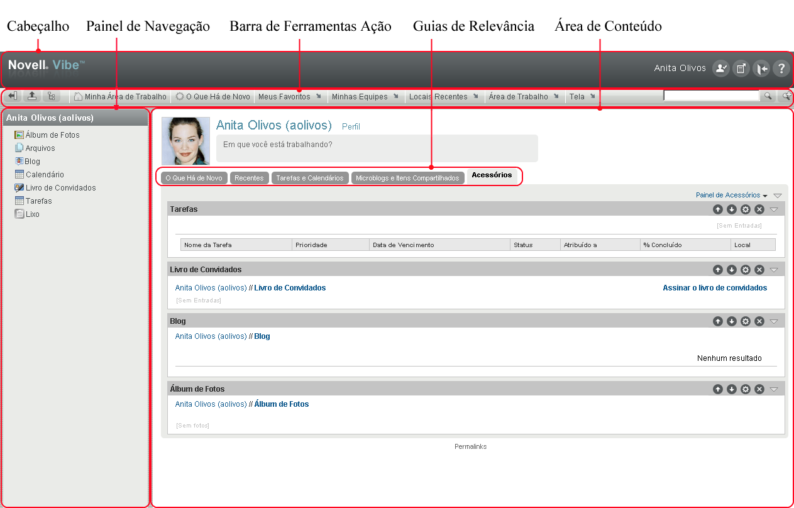Move the Blog accessory up
The width and height of the screenshot is (794, 508).
pyautogui.click(x=718, y=321)
